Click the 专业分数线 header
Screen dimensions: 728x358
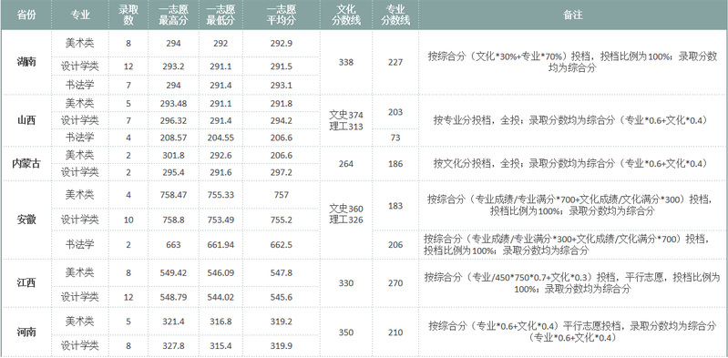[x=395, y=15]
